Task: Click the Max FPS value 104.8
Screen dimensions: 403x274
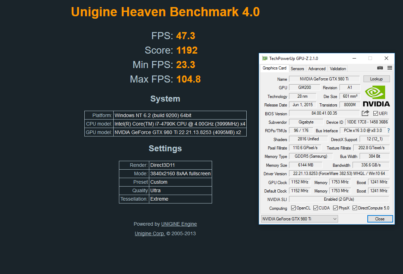Action: click(188, 79)
